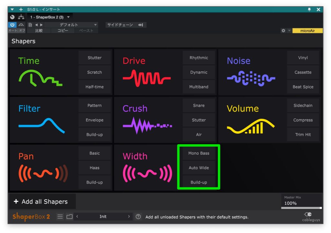Add the Filter shaper
This screenshot has height=233, width=331.
[44, 120]
